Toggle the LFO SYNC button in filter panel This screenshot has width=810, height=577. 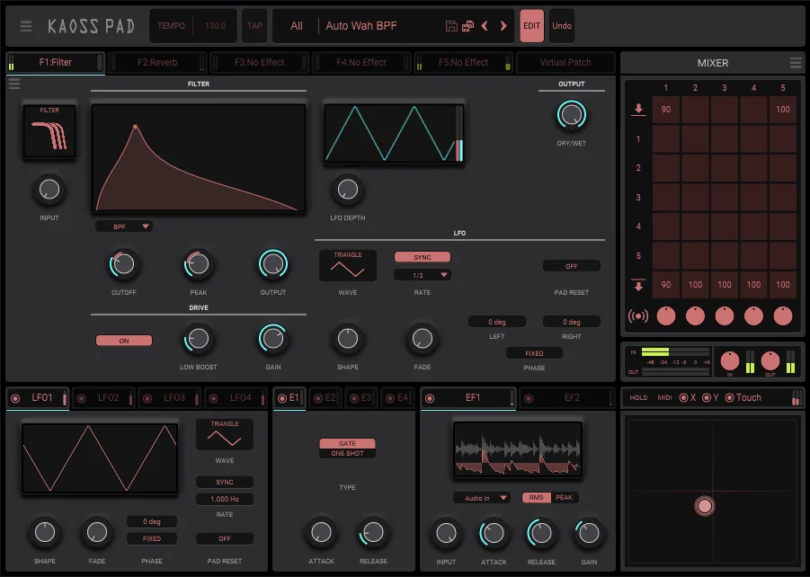click(422, 257)
